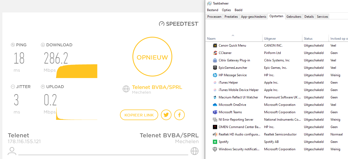Click the Citrix Gateway Plug-in icon
348x159 pixels.
point(215,60)
